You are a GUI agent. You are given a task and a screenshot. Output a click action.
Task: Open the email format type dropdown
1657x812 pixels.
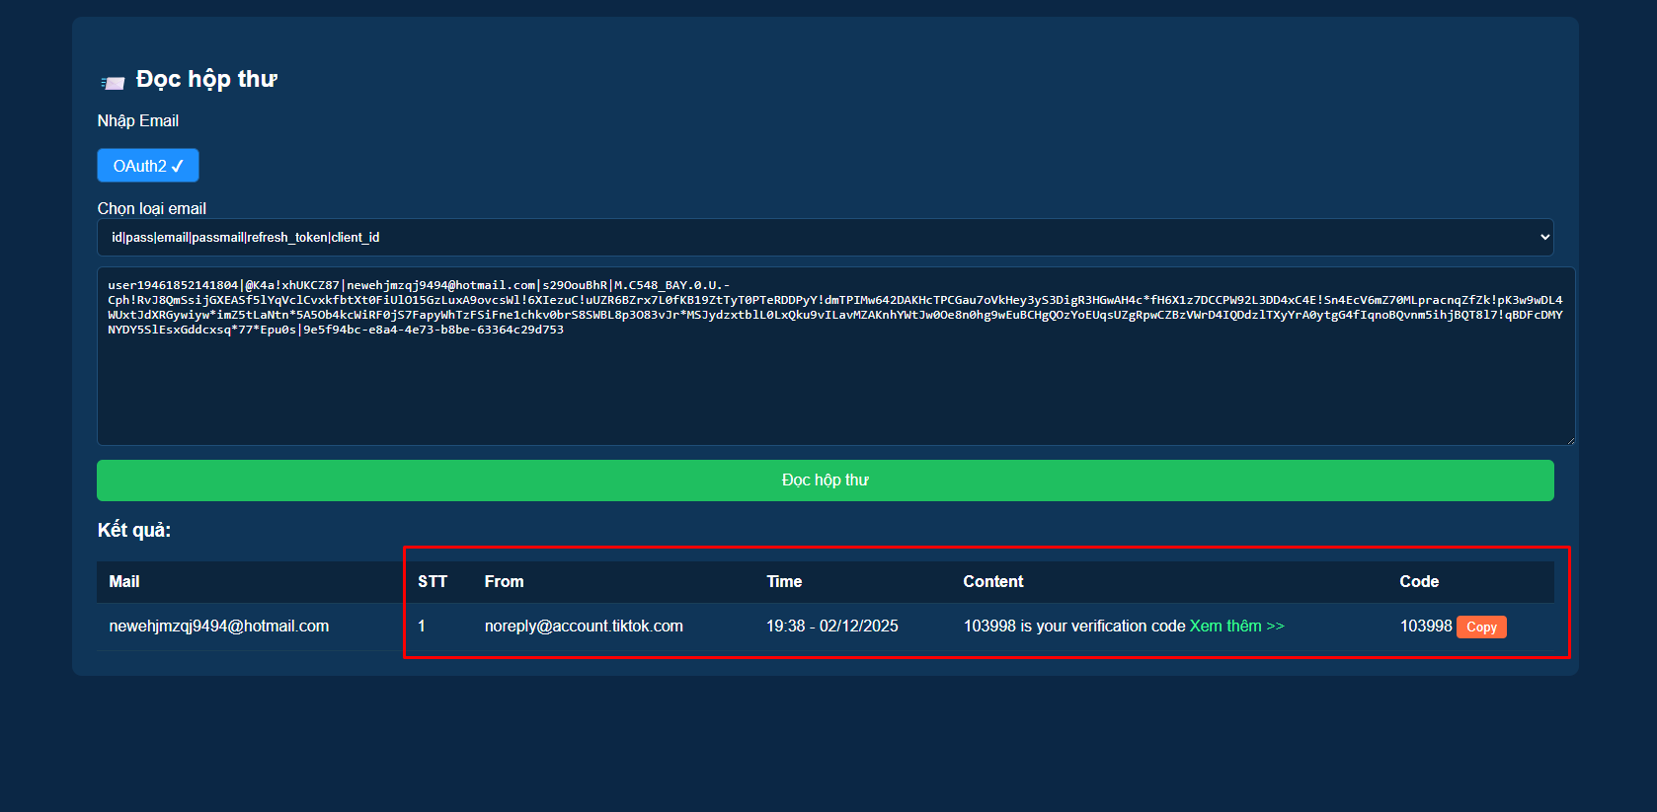point(825,238)
